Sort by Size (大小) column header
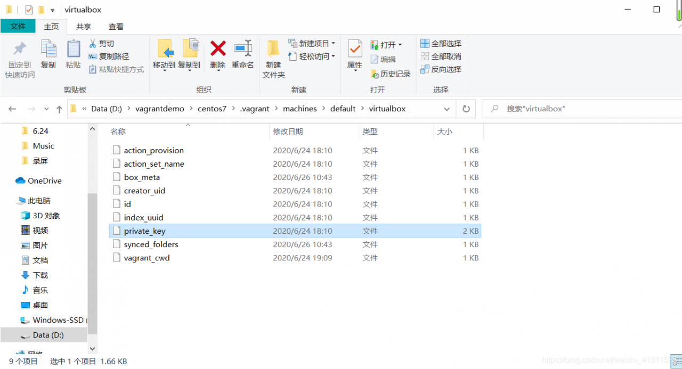682x369 pixels. click(x=458, y=132)
